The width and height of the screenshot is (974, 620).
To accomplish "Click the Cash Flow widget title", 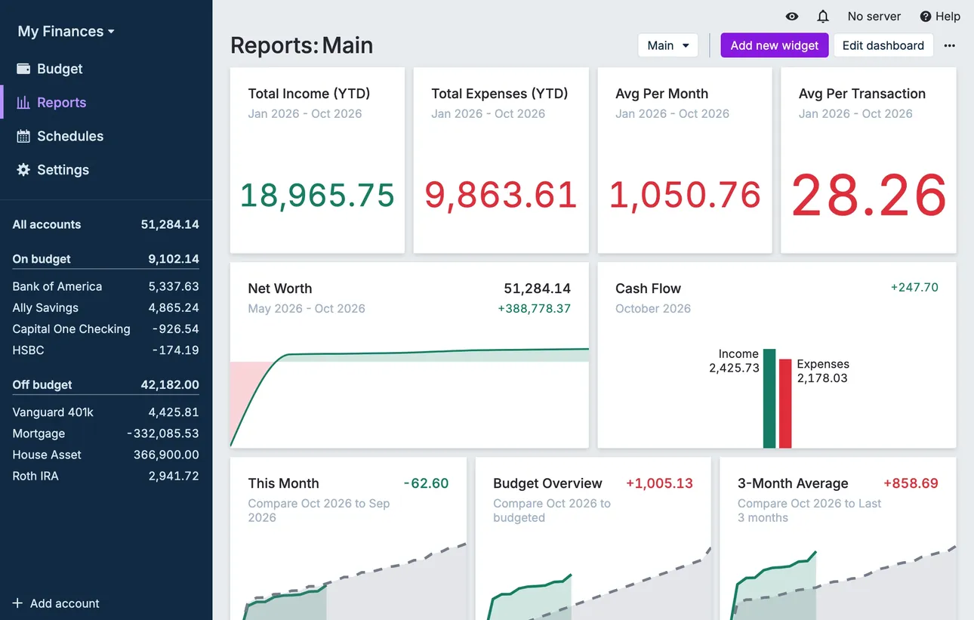I will [x=648, y=288].
